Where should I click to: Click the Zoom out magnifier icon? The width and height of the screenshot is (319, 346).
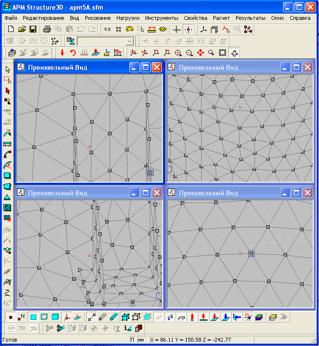(x=189, y=53)
